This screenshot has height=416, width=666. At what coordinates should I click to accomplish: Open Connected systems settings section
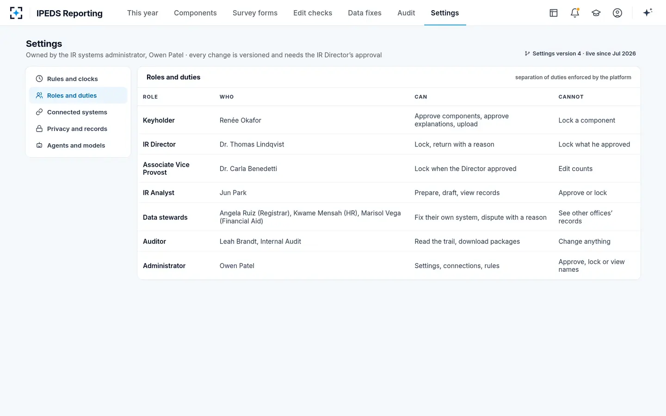pos(78,112)
